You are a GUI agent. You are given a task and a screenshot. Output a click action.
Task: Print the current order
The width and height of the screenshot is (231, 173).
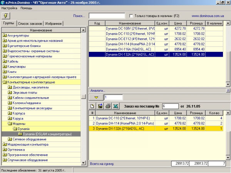pos(108,106)
